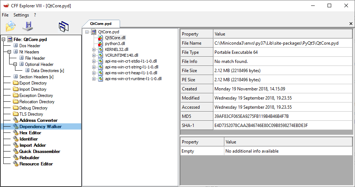The height and width of the screenshot is (187, 355).
Task: Collapse QtCore.pyd in dependency tree
Action: [87, 32]
